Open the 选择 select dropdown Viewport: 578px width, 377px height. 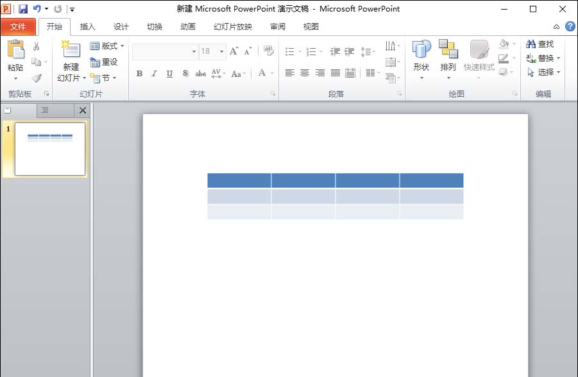543,72
